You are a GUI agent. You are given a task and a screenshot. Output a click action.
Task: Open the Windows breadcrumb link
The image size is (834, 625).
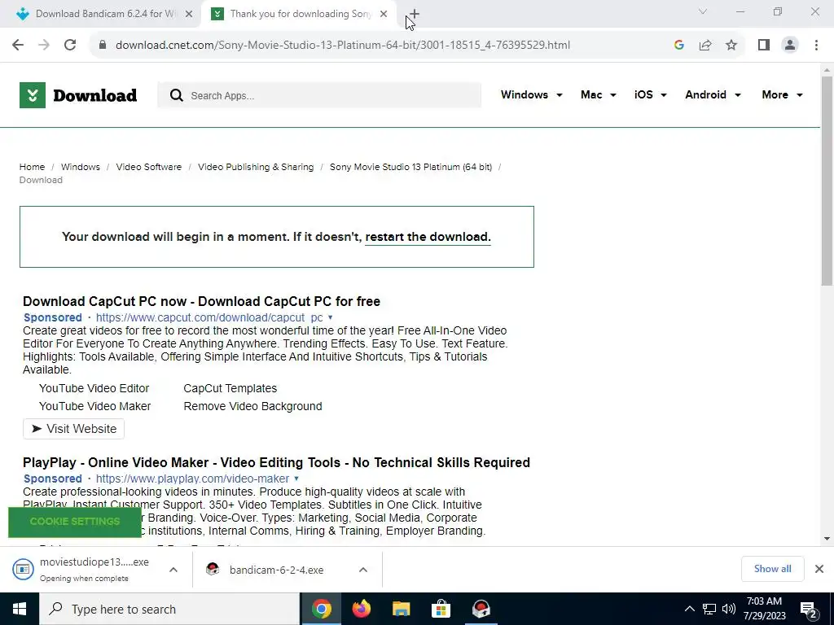81,167
